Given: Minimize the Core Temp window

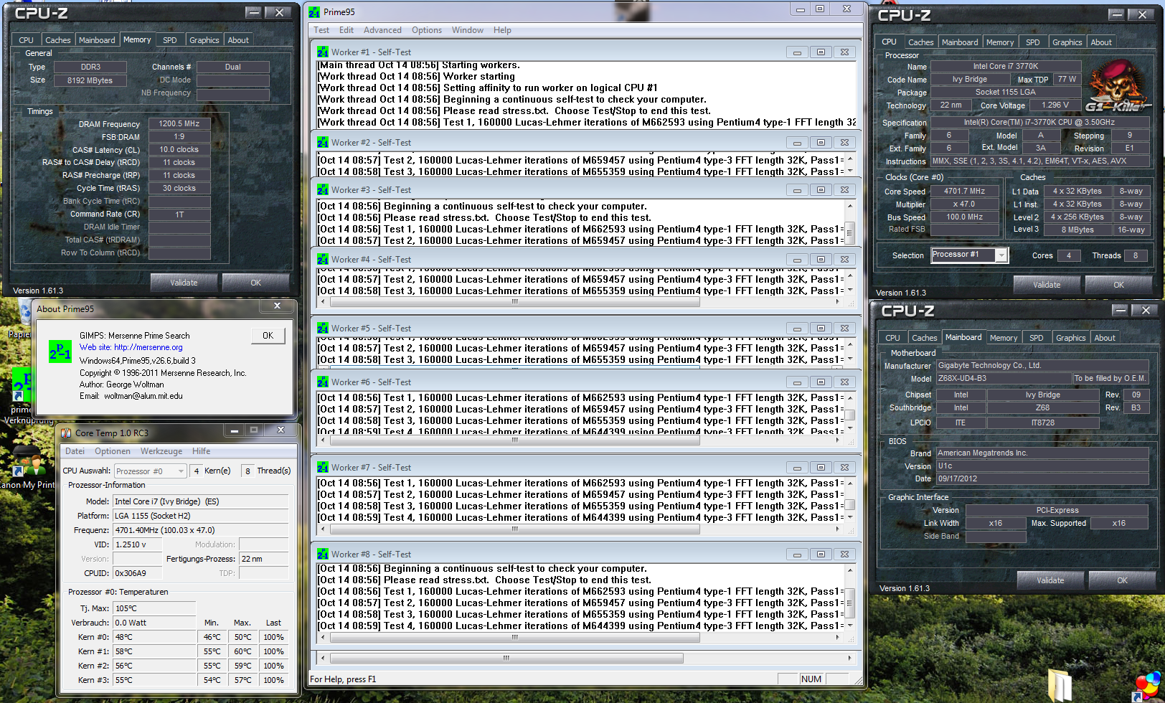Looking at the screenshot, I should (234, 430).
